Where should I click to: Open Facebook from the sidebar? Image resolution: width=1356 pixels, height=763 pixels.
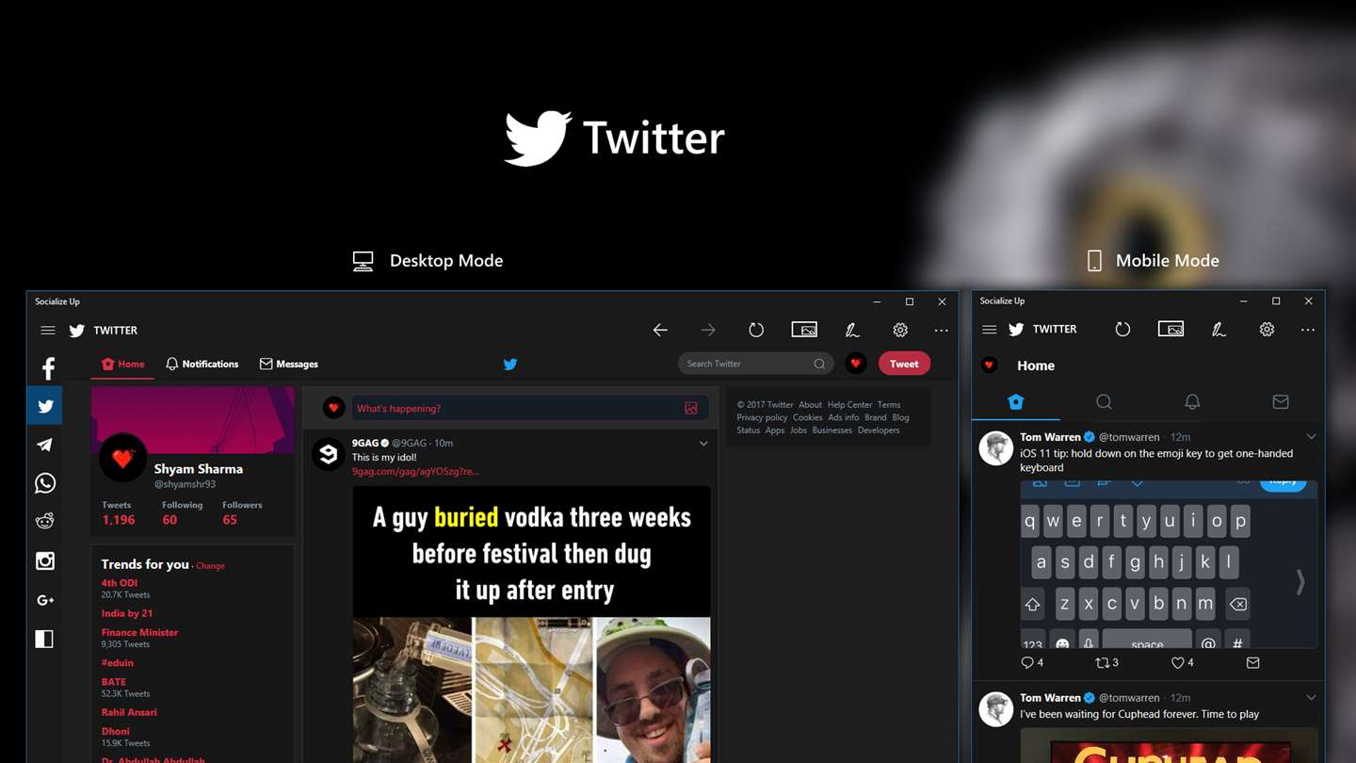coord(47,368)
